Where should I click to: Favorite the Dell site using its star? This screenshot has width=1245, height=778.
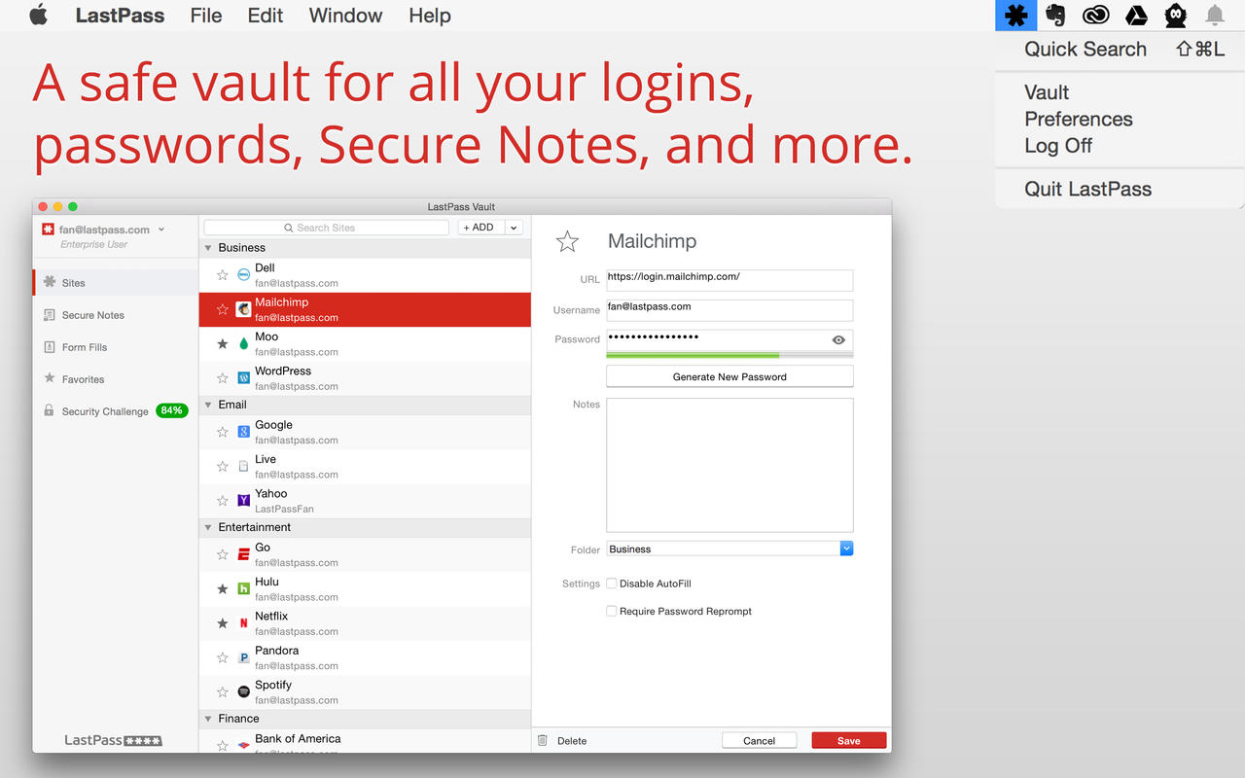pos(223,275)
